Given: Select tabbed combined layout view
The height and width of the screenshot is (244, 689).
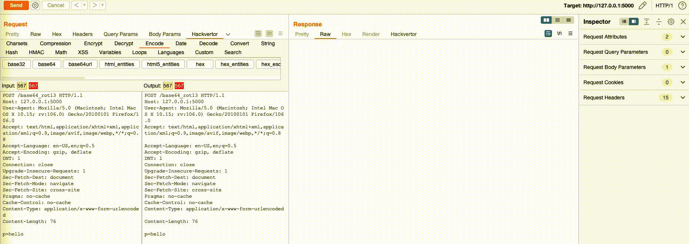Looking at the screenshot, I should coord(569,20).
